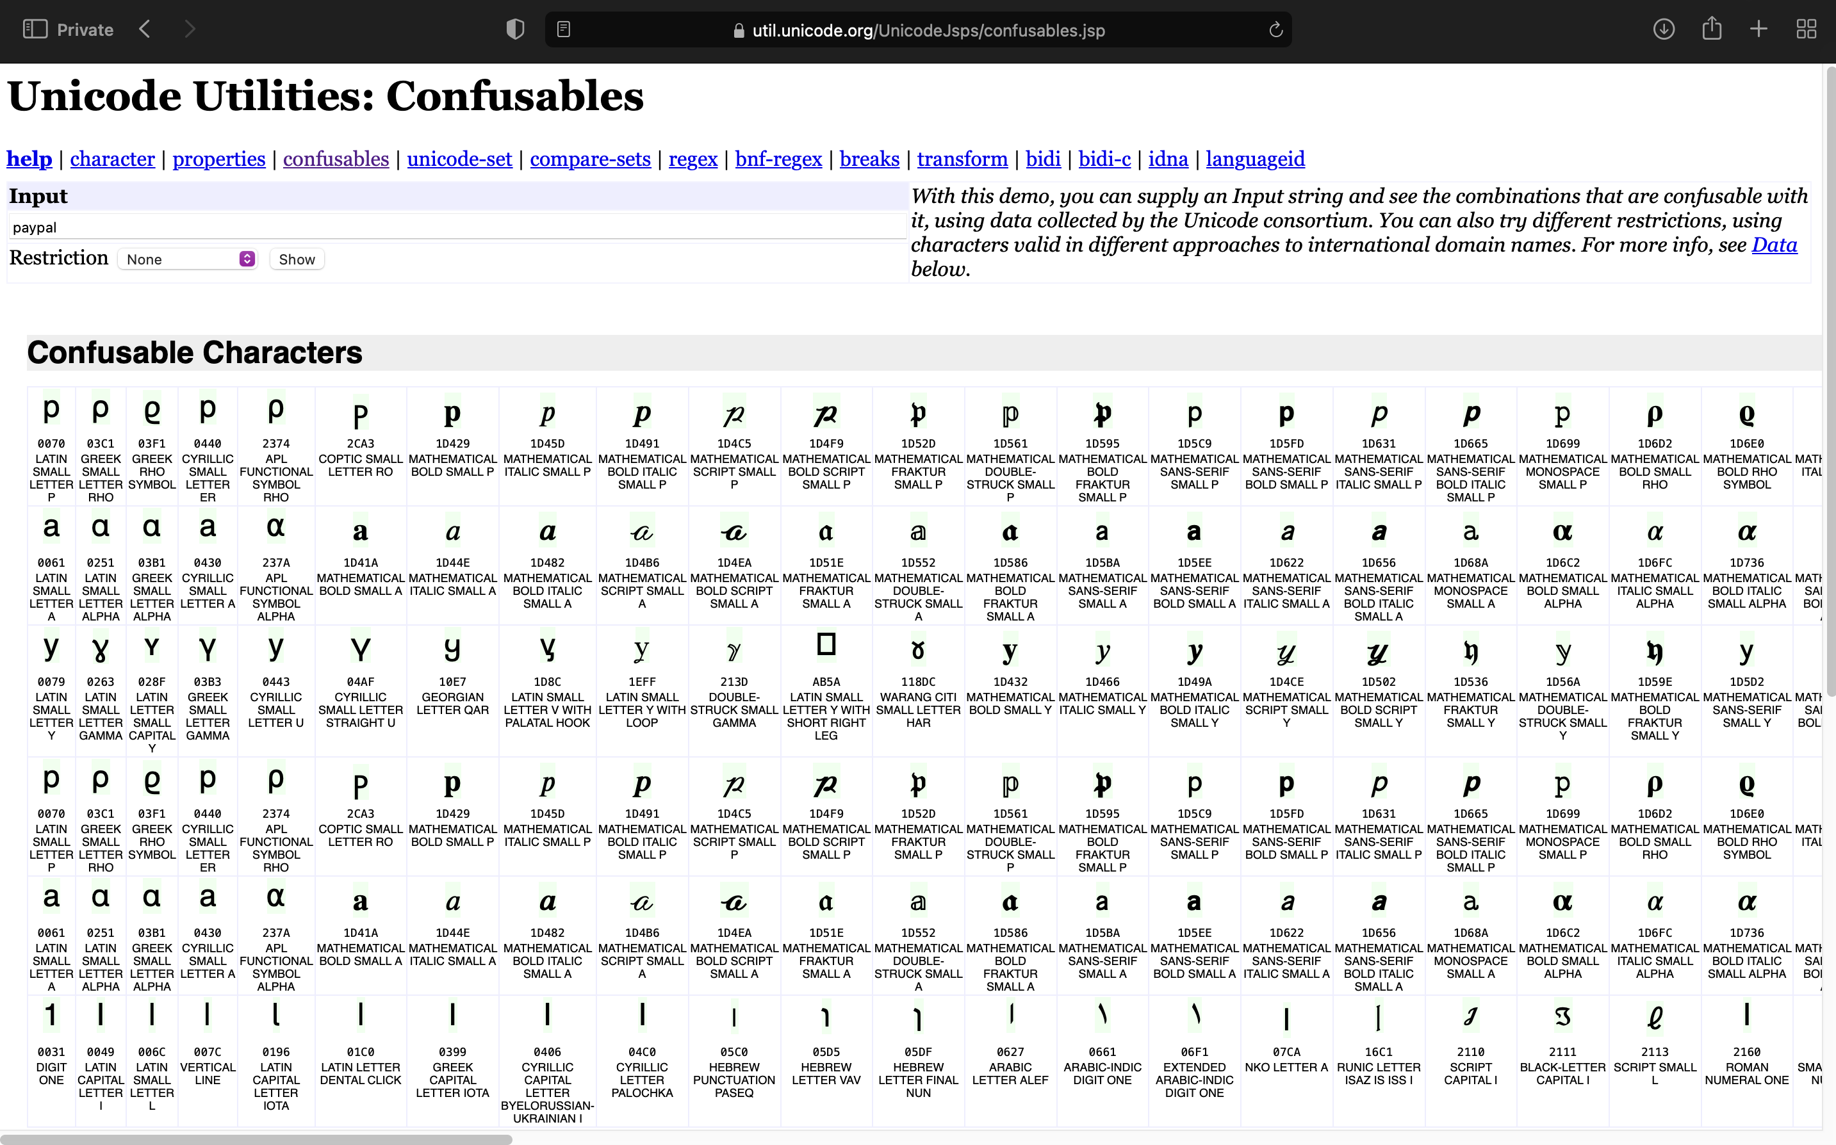Open the downloads icon
The height and width of the screenshot is (1145, 1836).
[1663, 29]
